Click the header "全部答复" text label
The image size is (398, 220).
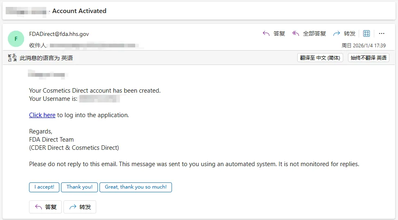pyautogui.click(x=314, y=33)
